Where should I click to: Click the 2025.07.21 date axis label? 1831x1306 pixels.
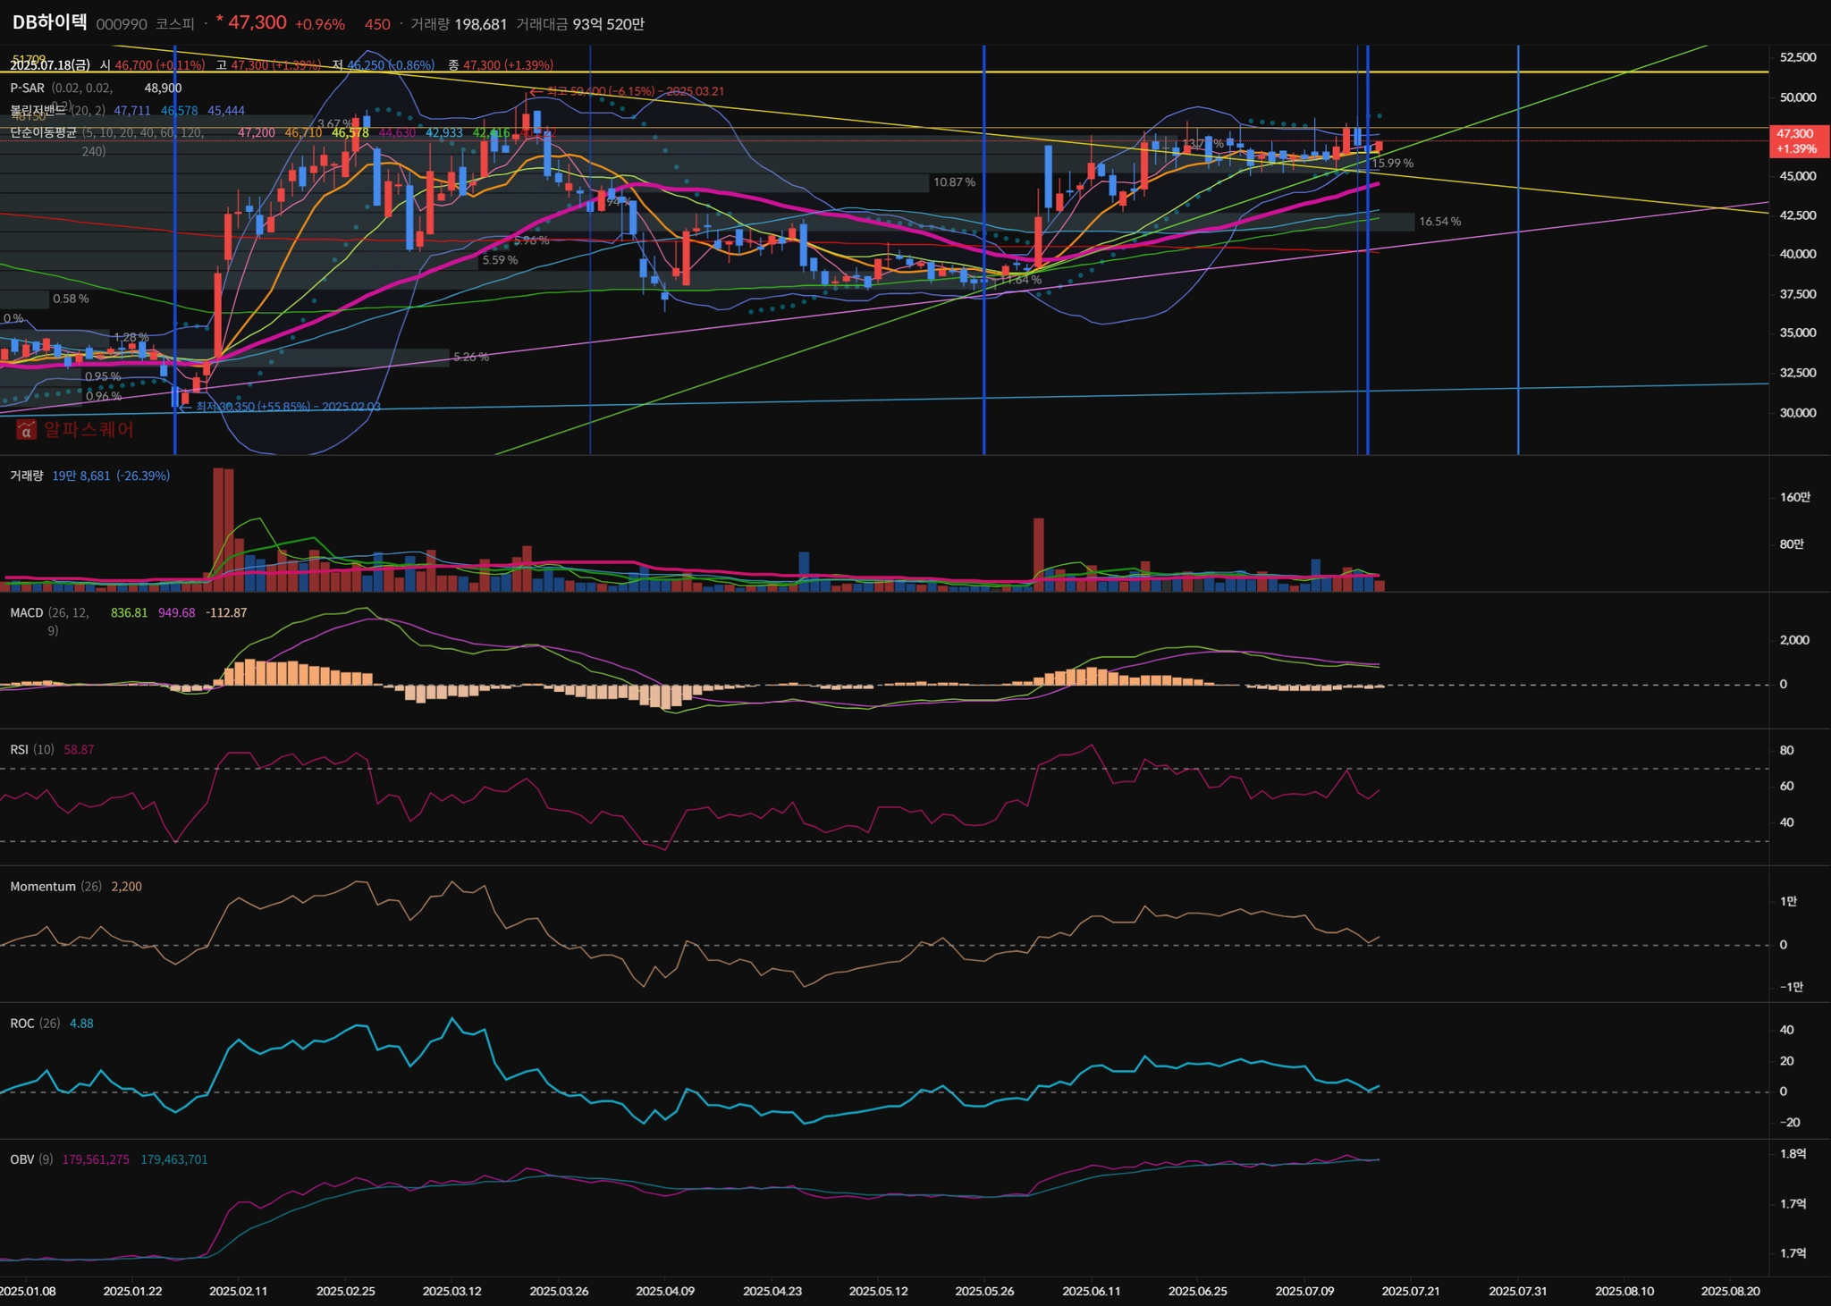pyautogui.click(x=1410, y=1291)
